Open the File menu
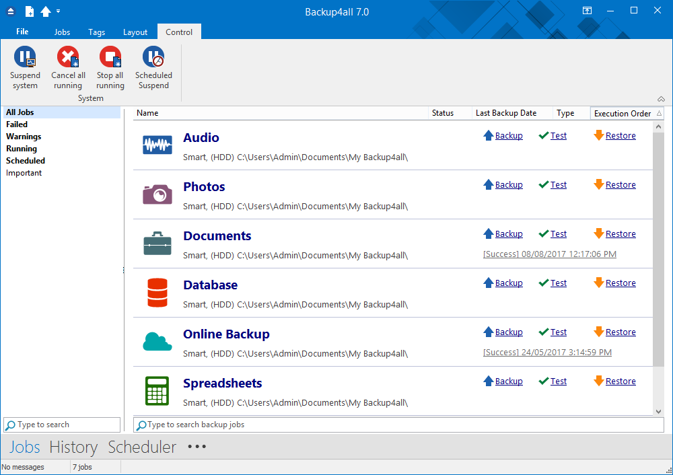 click(22, 32)
